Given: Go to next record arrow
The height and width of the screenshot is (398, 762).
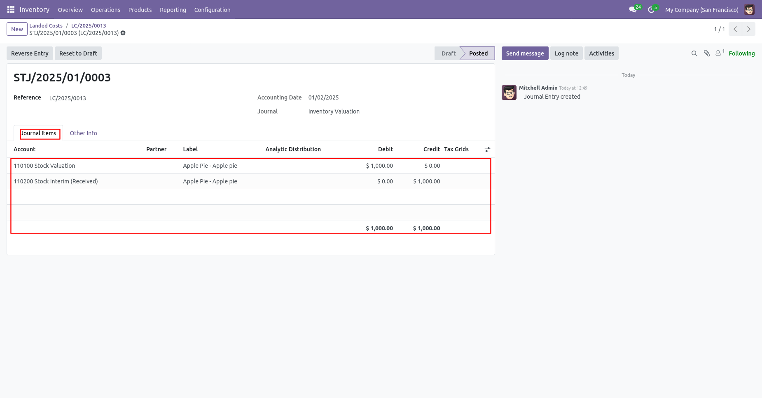Looking at the screenshot, I should 748,29.
